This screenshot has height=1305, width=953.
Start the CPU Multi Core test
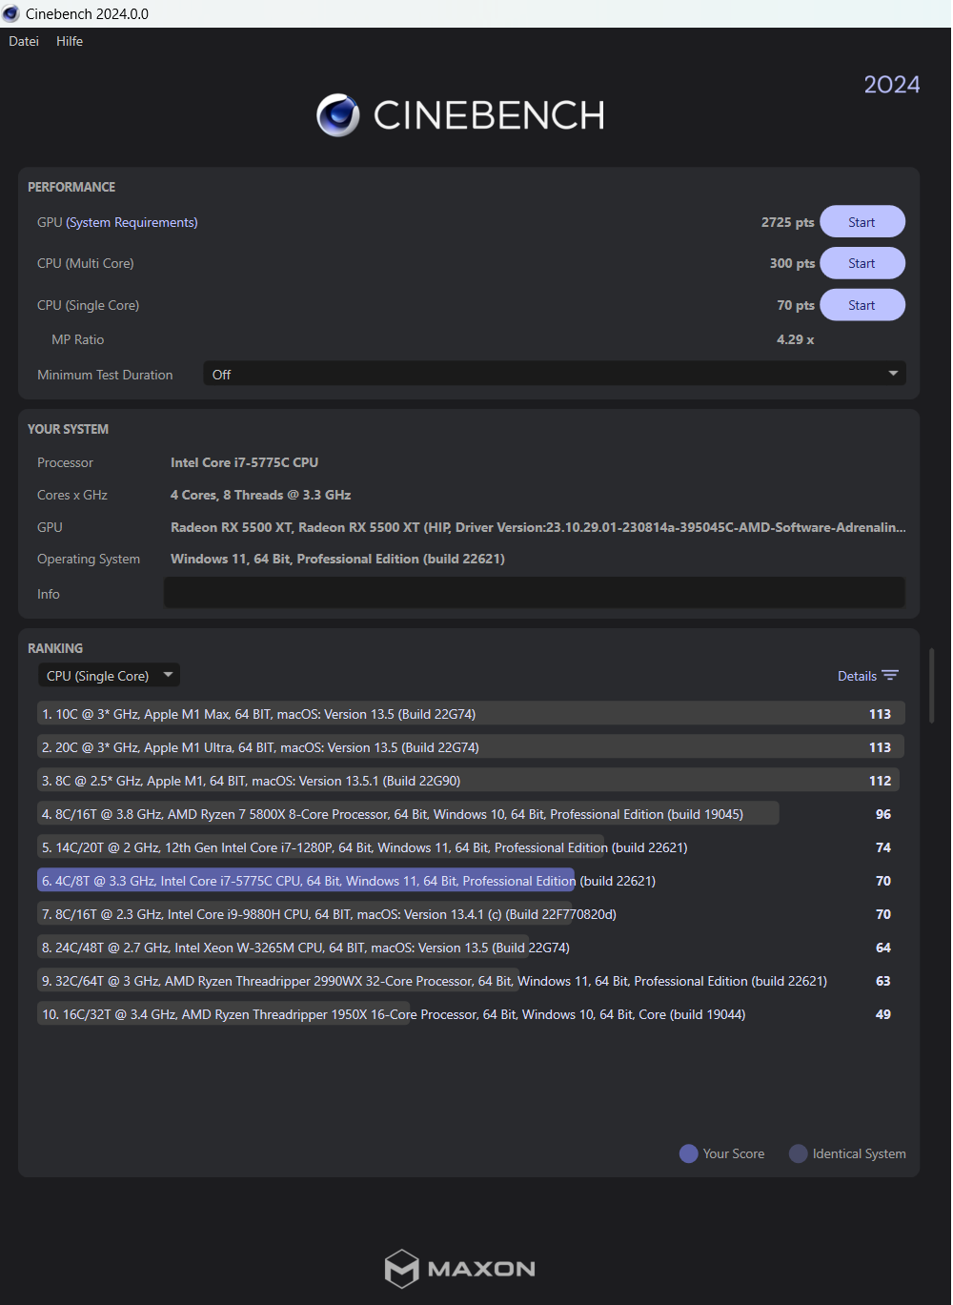(x=862, y=263)
